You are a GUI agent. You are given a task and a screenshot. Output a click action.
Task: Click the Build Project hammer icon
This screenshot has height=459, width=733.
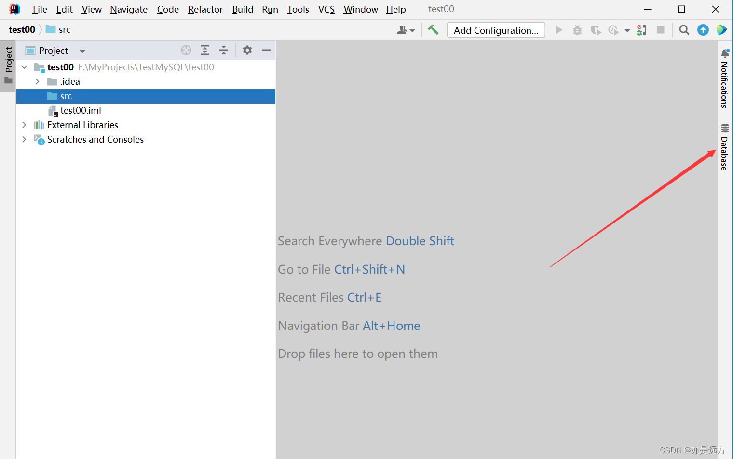point(433,30)
